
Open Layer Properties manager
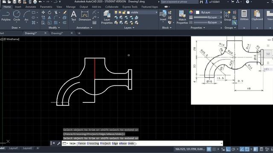107,17
